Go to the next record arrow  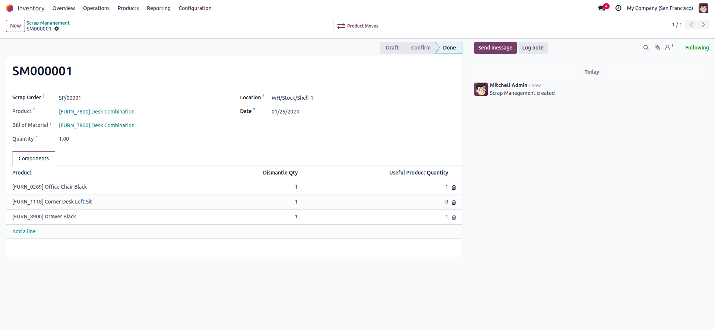click(x=703, y=25)
